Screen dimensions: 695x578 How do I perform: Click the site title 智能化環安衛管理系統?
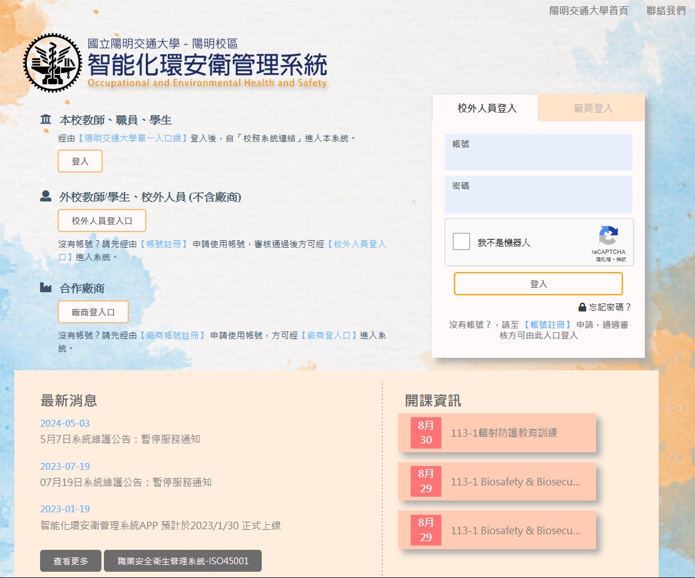[x=207, y=64]
